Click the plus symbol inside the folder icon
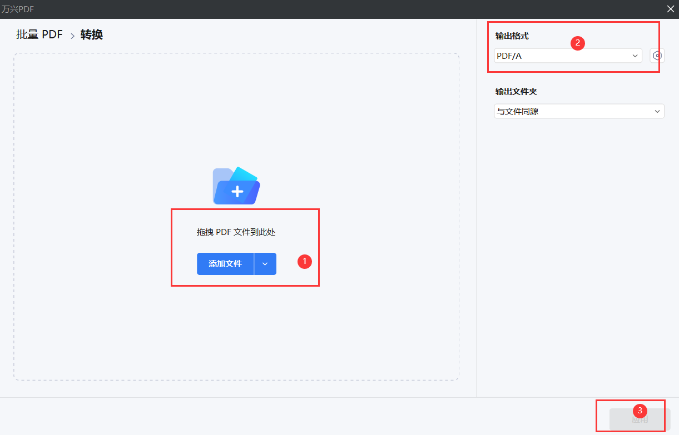 point(237,191)
